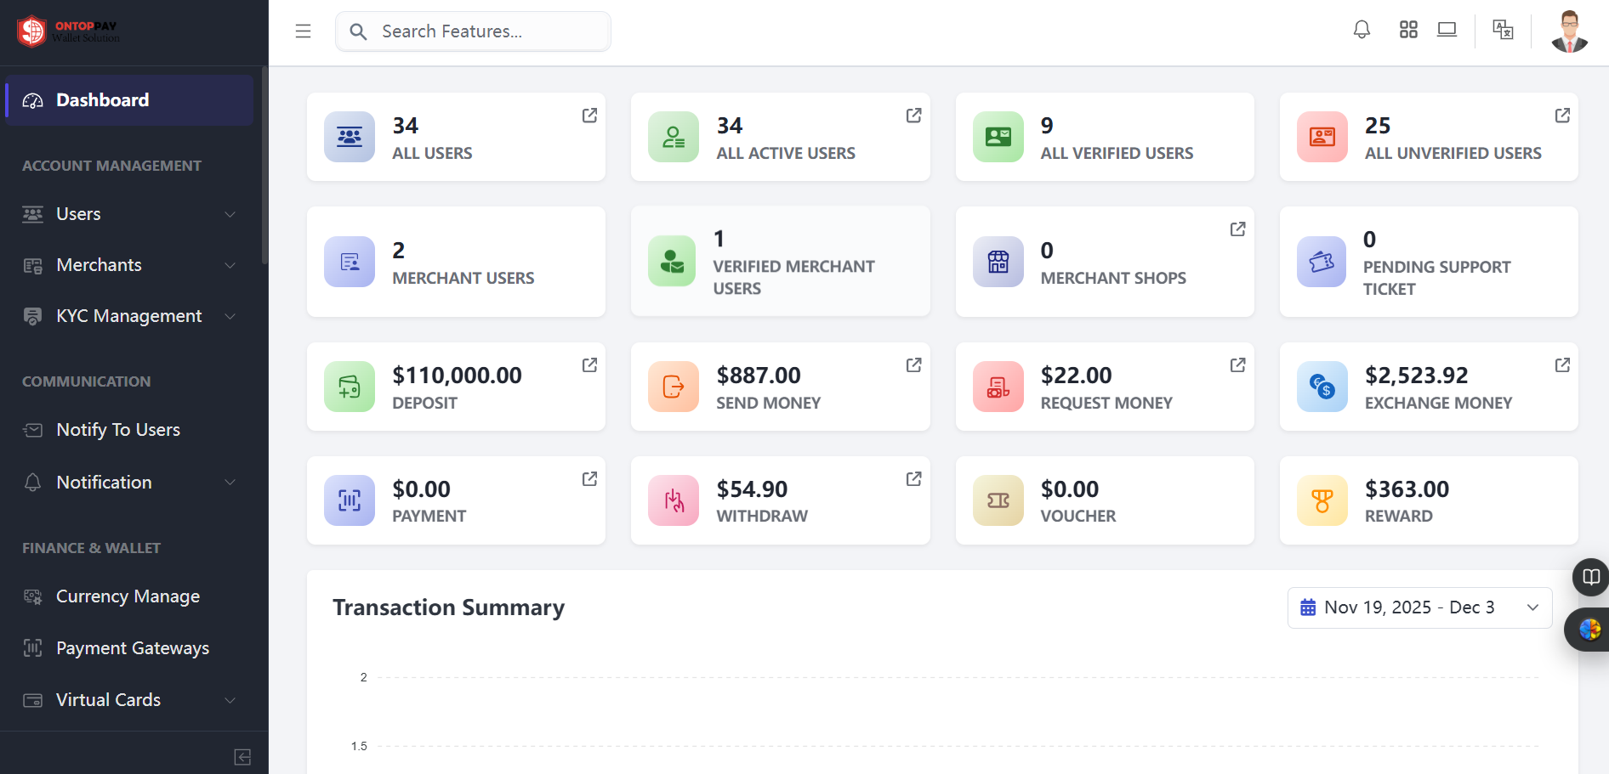Image resolution: width=1609 pixels, height=774 pixels.
Task: Open the apps grid icon in header
Action: [x=1408, y=31]
